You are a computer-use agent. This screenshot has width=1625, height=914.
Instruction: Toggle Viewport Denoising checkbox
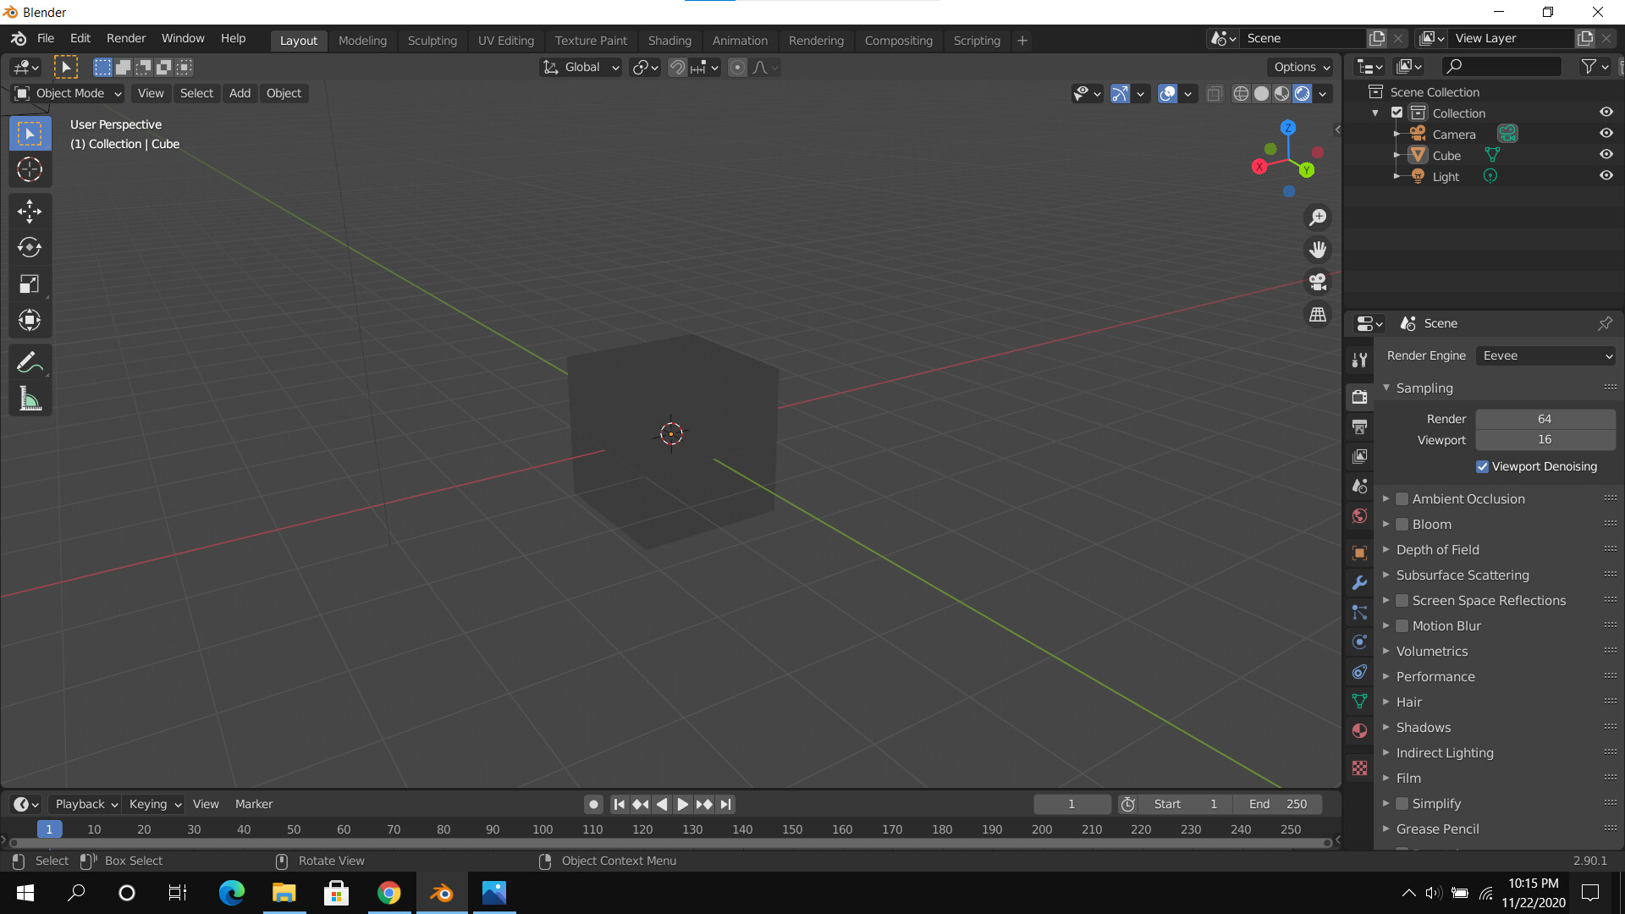click(1482, 467)
